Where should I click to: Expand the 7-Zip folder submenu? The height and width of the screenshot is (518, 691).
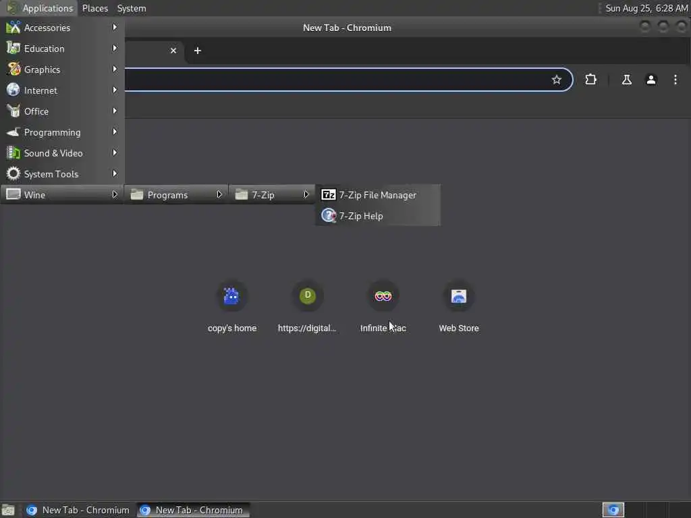tap(272, 195)
